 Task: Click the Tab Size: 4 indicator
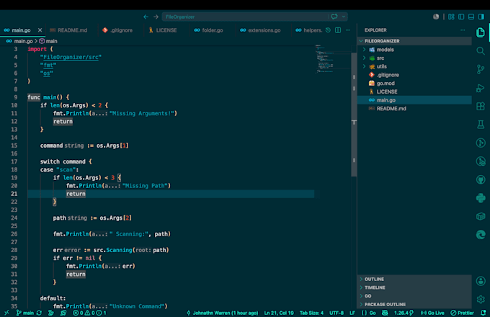(x=311, y=313)
